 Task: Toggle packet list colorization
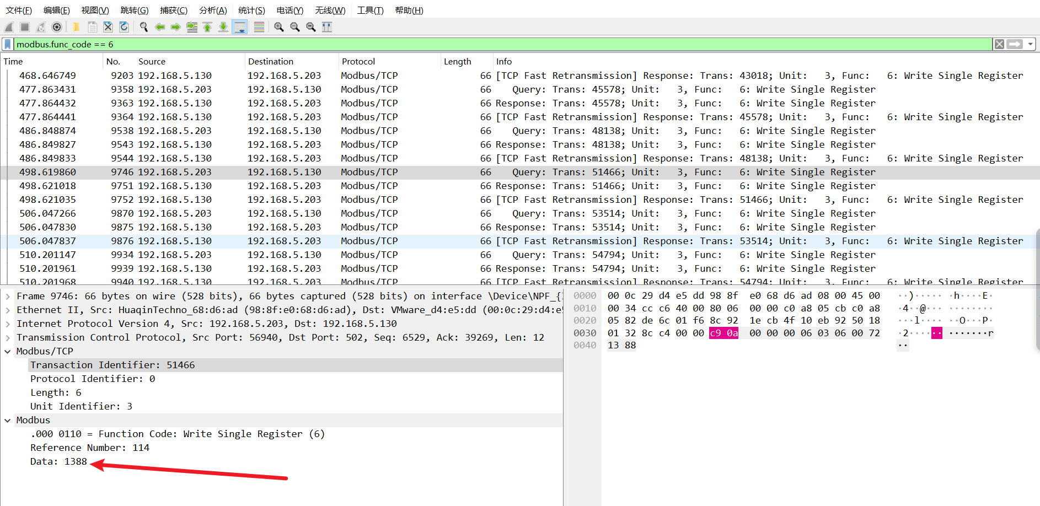pyautogui.click(x=259, y=27)
